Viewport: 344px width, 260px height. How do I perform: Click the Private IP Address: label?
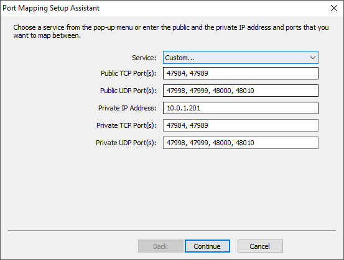127,108
